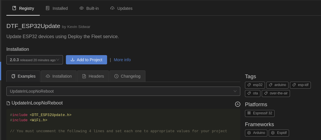Select the esp-idf tag
321x140 pixels.
[300, 85]
